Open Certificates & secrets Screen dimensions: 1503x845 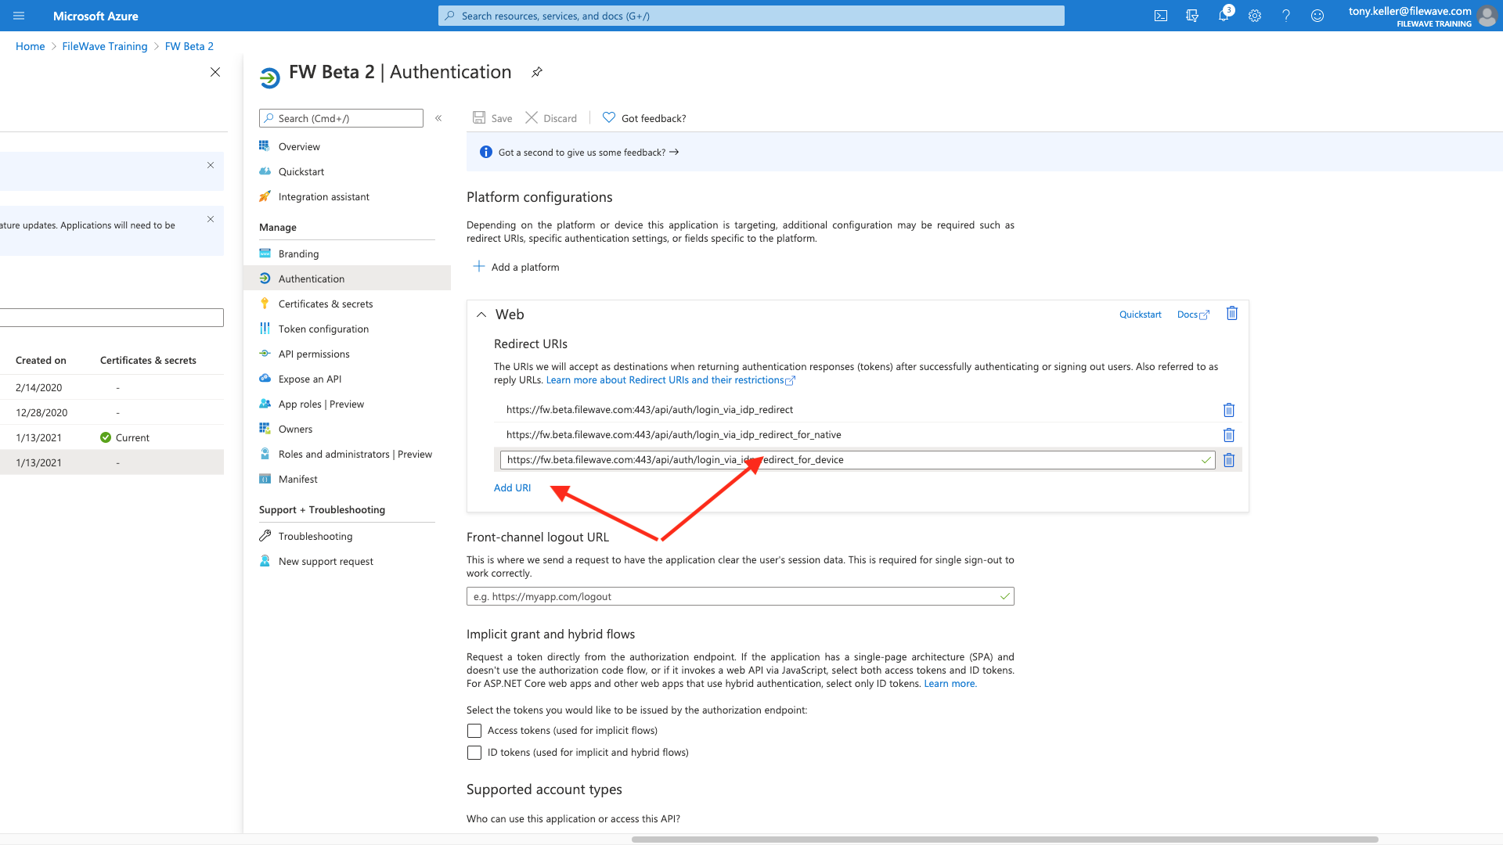pyautogui.click(x=326, y=304)
